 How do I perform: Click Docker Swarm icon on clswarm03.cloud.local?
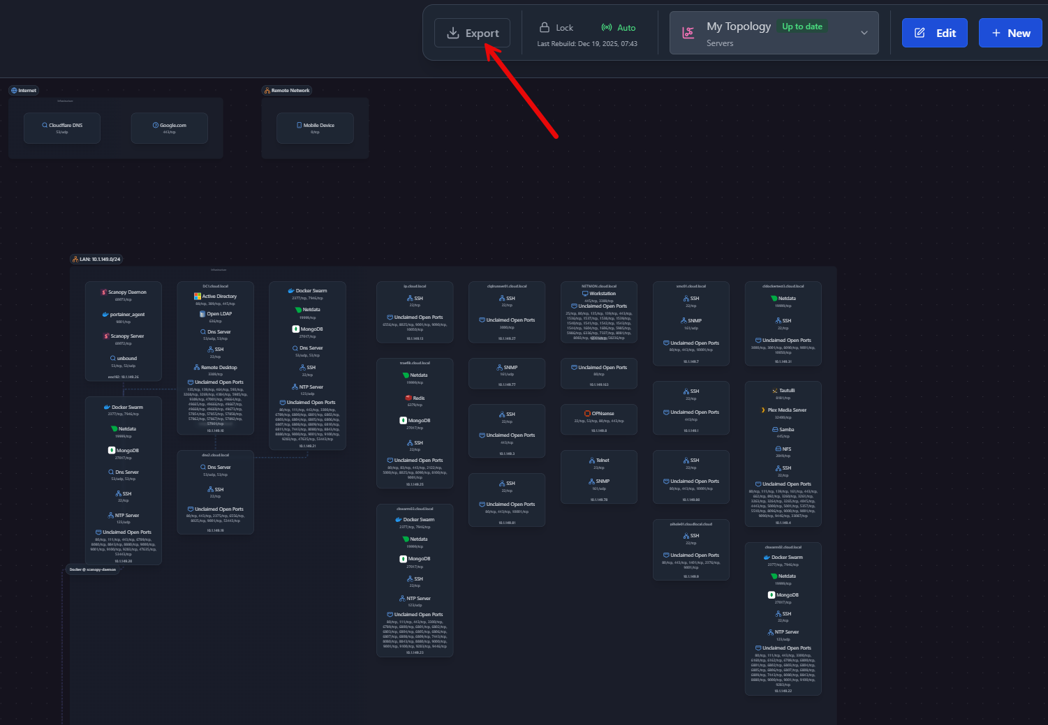click(x=399, y=520)
